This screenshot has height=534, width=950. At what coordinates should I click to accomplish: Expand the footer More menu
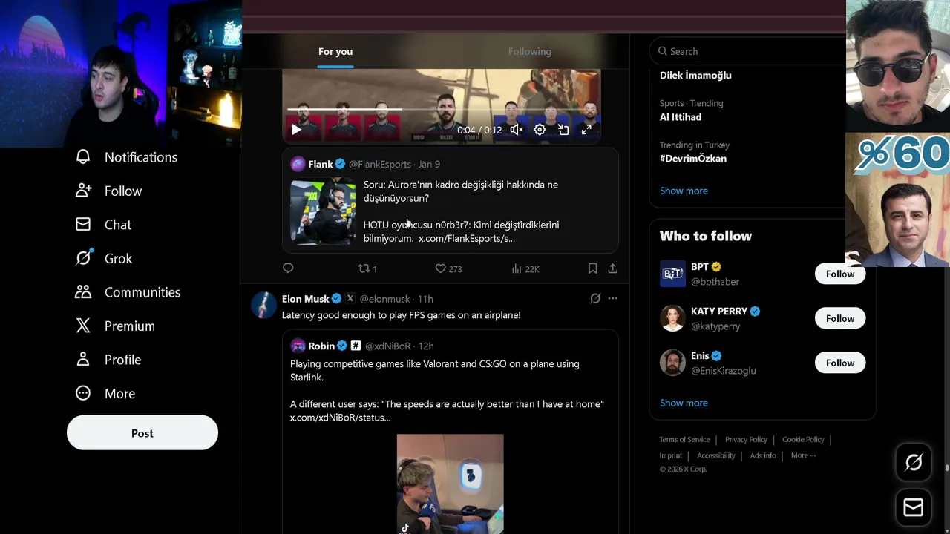[803, 455]
